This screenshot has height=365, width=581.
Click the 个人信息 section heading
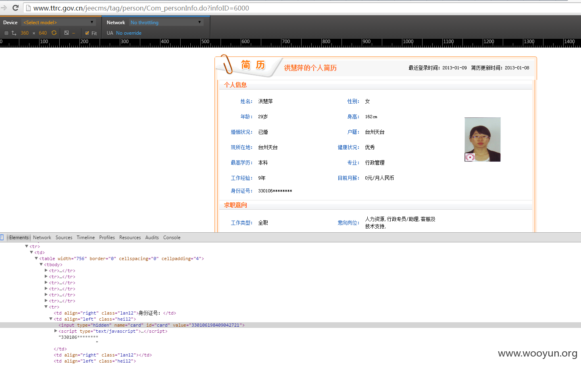pyautogui.click(x=235, y=85)
